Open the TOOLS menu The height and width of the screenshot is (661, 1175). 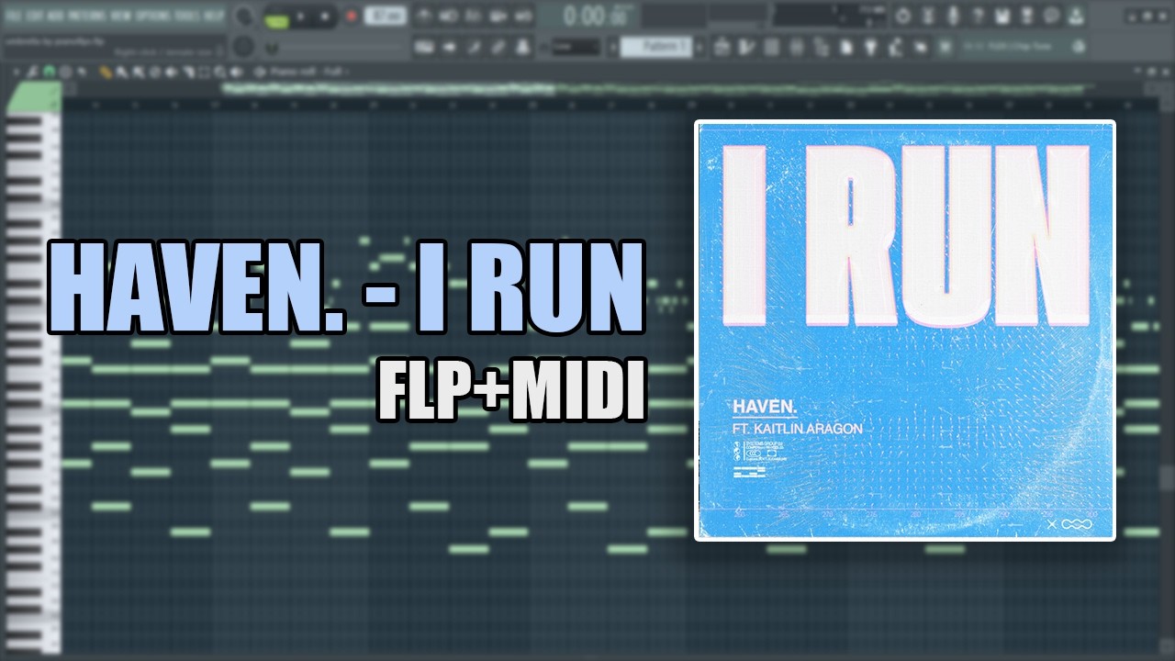pyautogui.click(x=186, y=16)
